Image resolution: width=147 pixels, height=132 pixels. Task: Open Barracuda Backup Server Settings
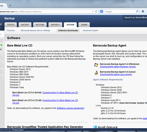[x=35, y=31]
